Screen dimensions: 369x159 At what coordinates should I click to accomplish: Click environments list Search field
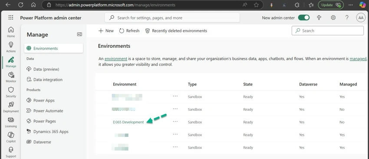(328, 30)
